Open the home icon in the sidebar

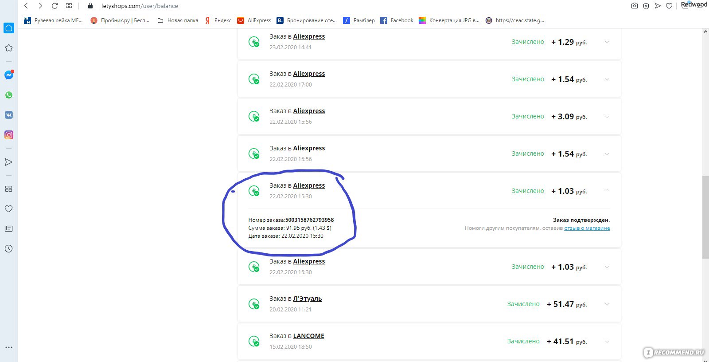[9, 28]
